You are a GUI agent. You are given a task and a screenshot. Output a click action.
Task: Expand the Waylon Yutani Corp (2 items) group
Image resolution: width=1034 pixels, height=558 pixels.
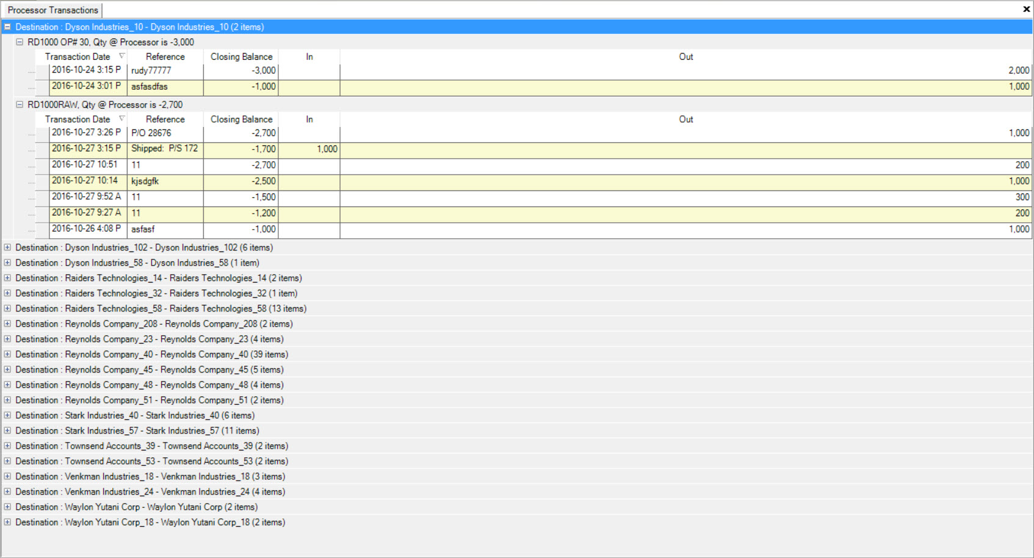[x=7, y=507]
